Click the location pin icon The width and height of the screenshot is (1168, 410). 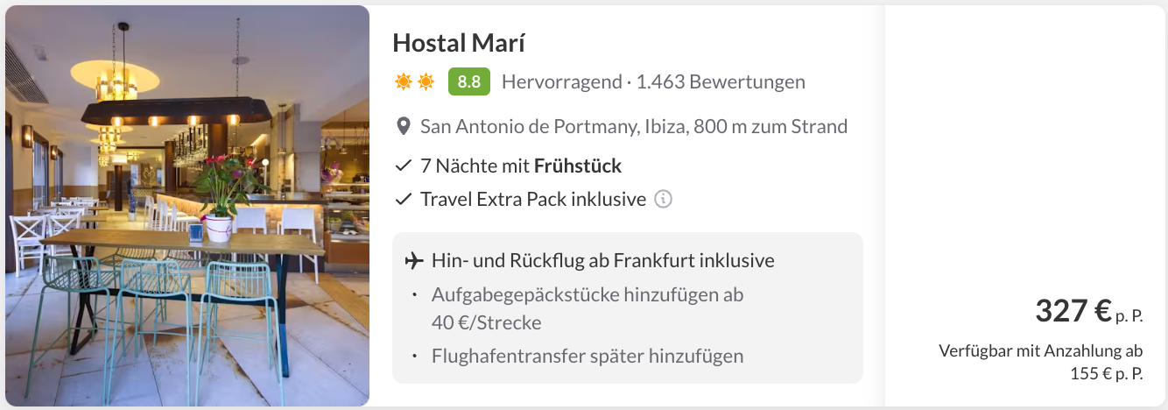[403, 127]
